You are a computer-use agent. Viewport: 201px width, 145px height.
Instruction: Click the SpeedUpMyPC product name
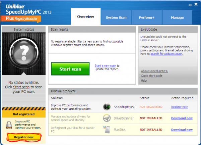(x=124, y=107)
